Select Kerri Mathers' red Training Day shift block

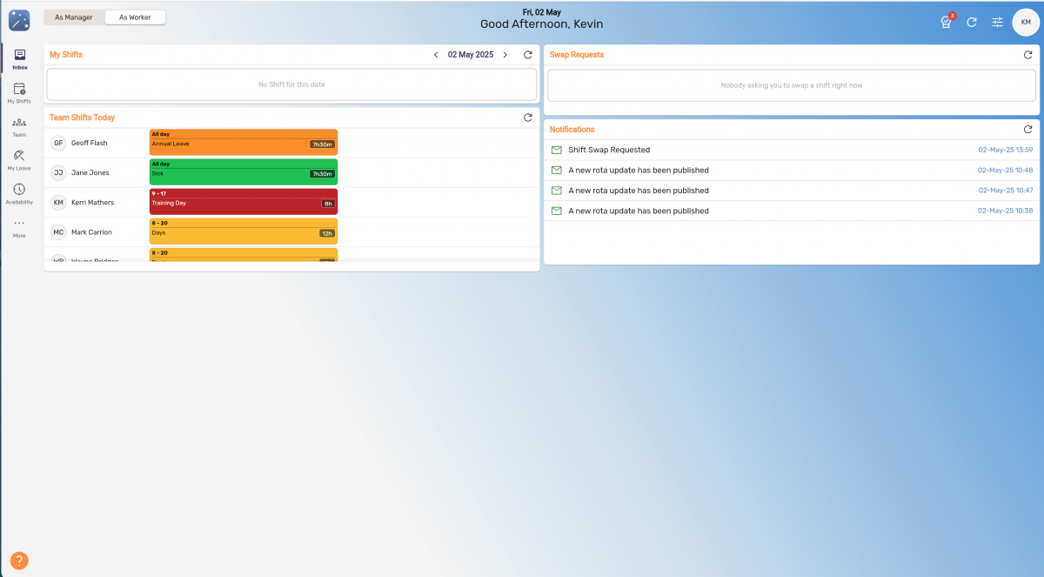click(x=243, y=202)
